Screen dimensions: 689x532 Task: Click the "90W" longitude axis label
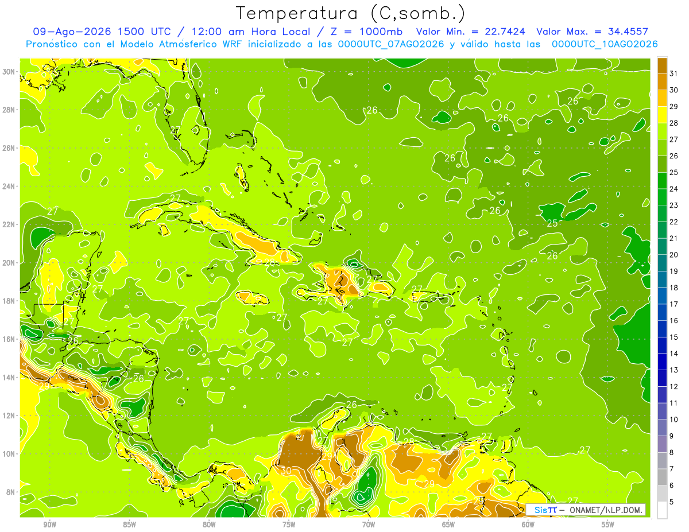[x=49, y=525]
